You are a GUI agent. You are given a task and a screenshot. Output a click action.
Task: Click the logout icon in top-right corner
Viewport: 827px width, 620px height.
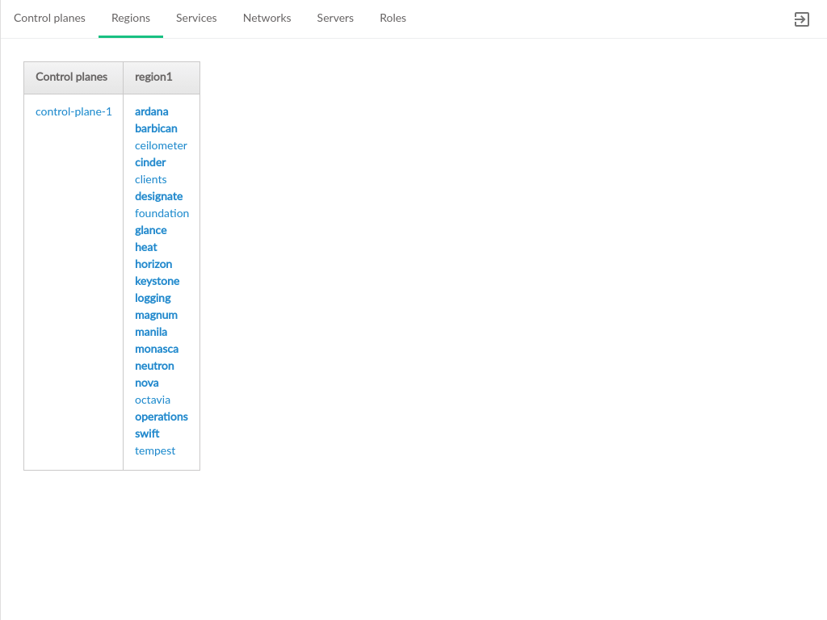coord(801,19)
